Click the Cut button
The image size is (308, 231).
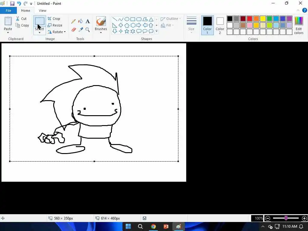pyautogui.click(x=21, y=19)
